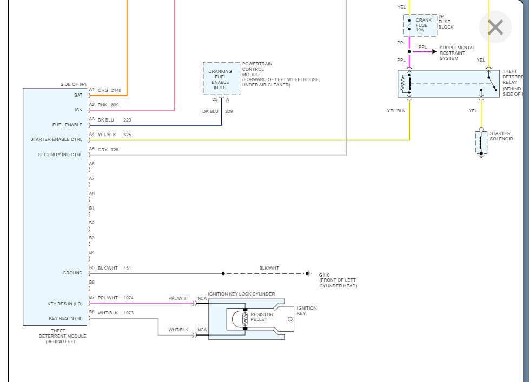
Task: Click the 'IGN' pin label
Action: [78, 110]
